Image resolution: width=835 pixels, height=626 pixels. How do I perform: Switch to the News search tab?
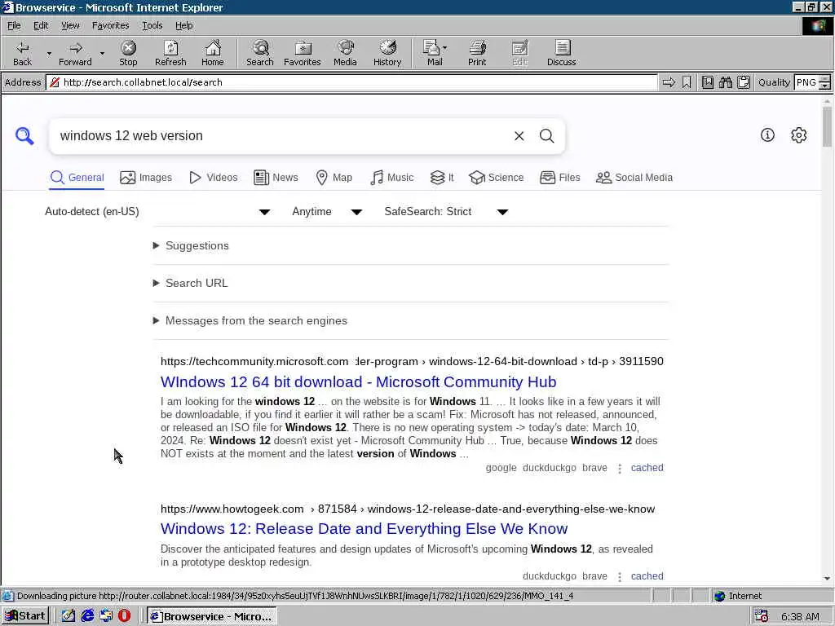tap(276, 177)
